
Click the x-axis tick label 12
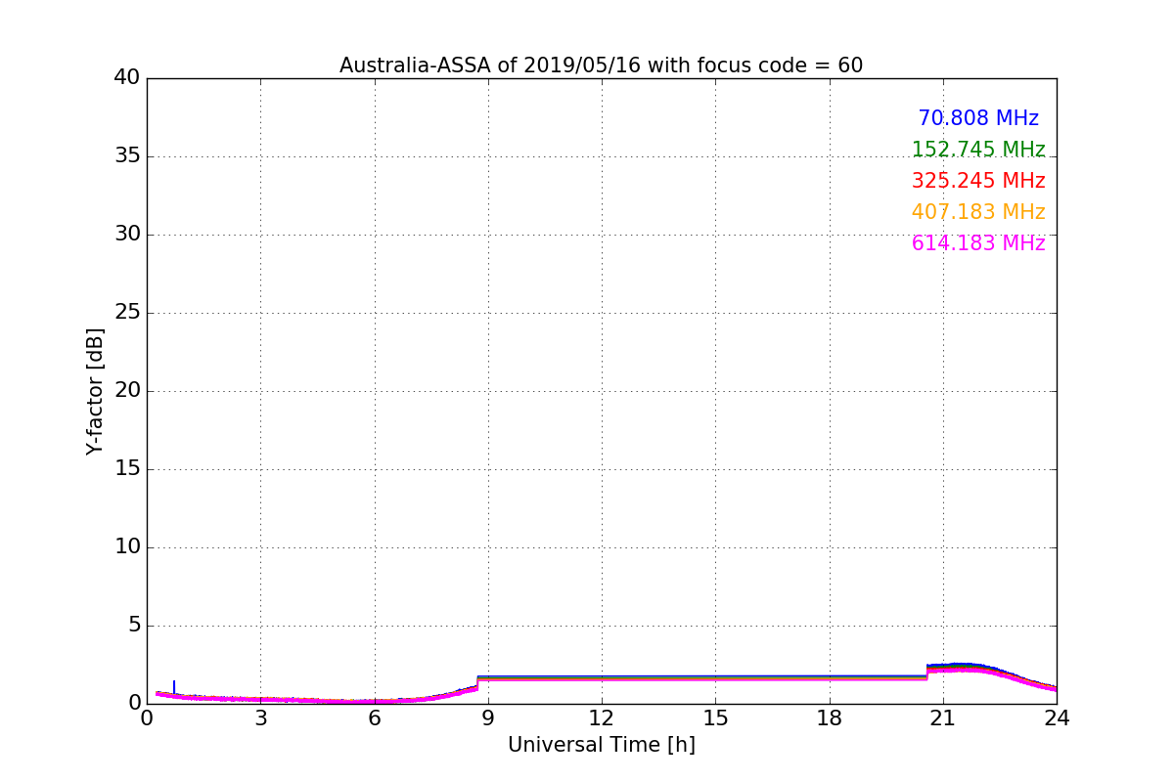click(602, 717)
